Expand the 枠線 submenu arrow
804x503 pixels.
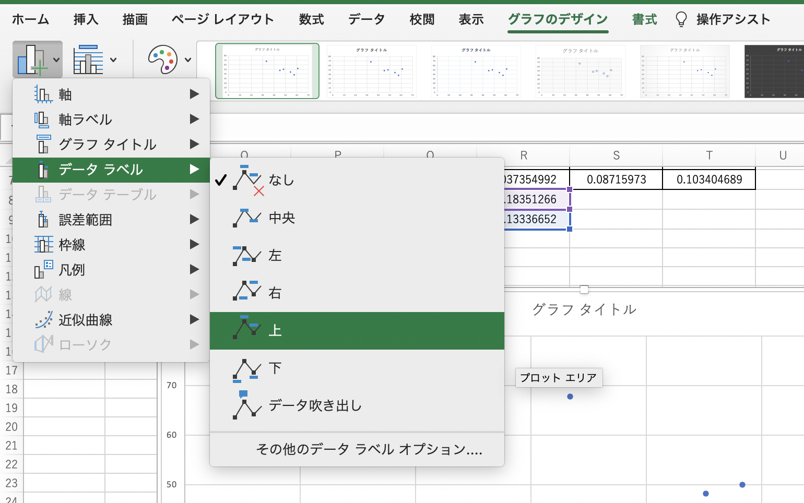pos(194,245)
